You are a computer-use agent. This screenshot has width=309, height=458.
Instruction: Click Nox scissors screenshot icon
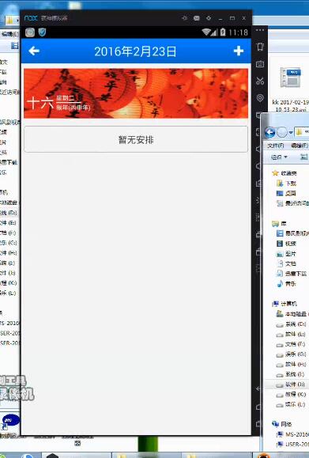[x=260, y=81]
